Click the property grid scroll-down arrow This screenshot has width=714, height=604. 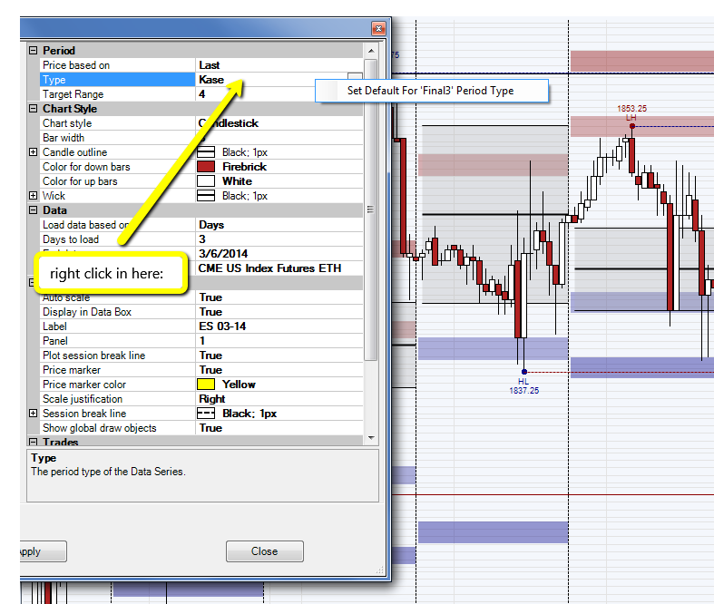(x=371, y=438)
